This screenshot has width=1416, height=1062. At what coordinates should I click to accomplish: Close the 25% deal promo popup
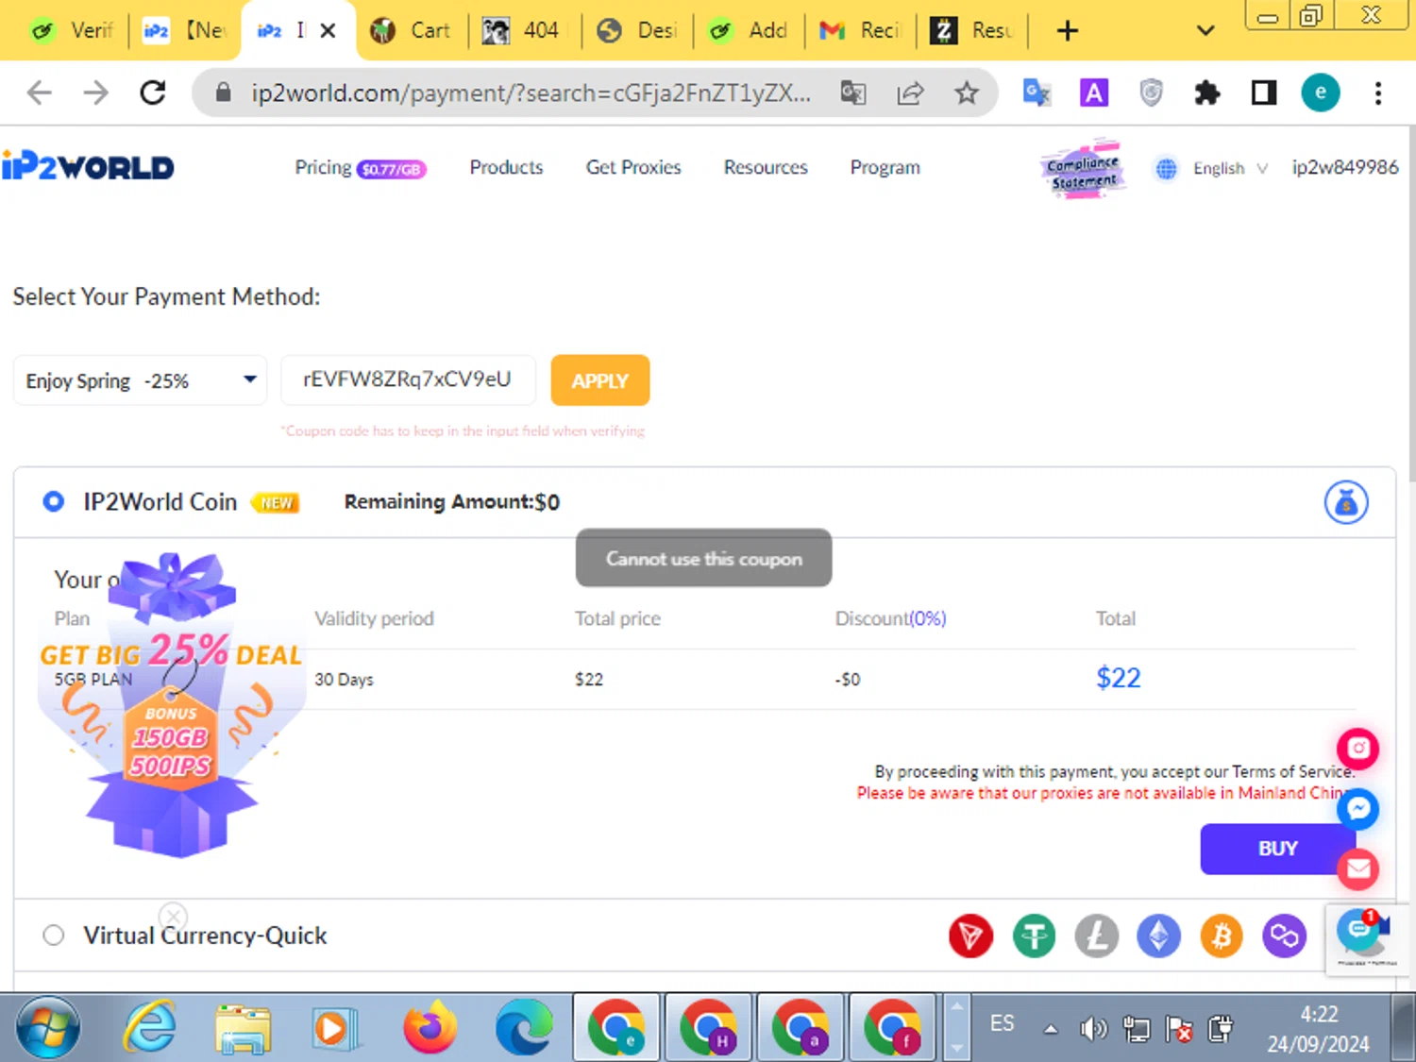[173, 916]
